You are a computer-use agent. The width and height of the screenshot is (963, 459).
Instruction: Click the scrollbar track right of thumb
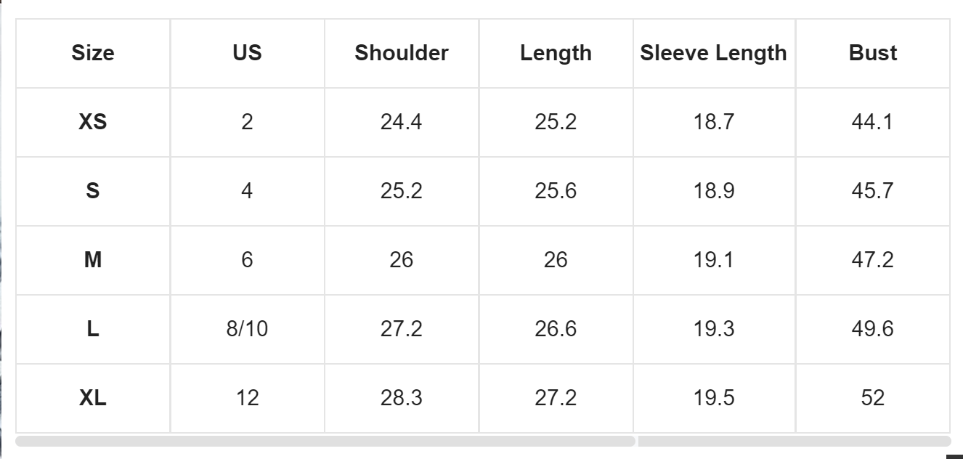point(795,441)
